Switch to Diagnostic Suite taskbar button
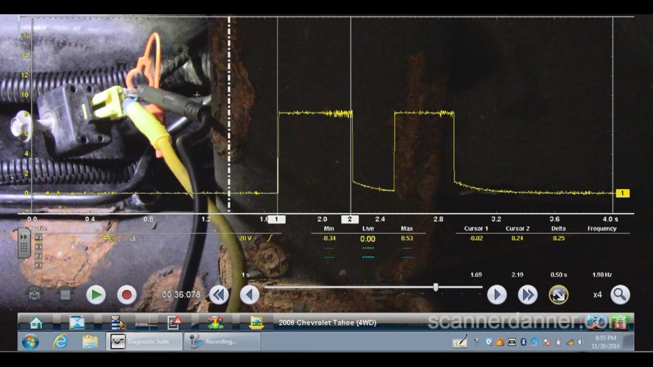Screen dimensions: 653x367 coord(144,342)
